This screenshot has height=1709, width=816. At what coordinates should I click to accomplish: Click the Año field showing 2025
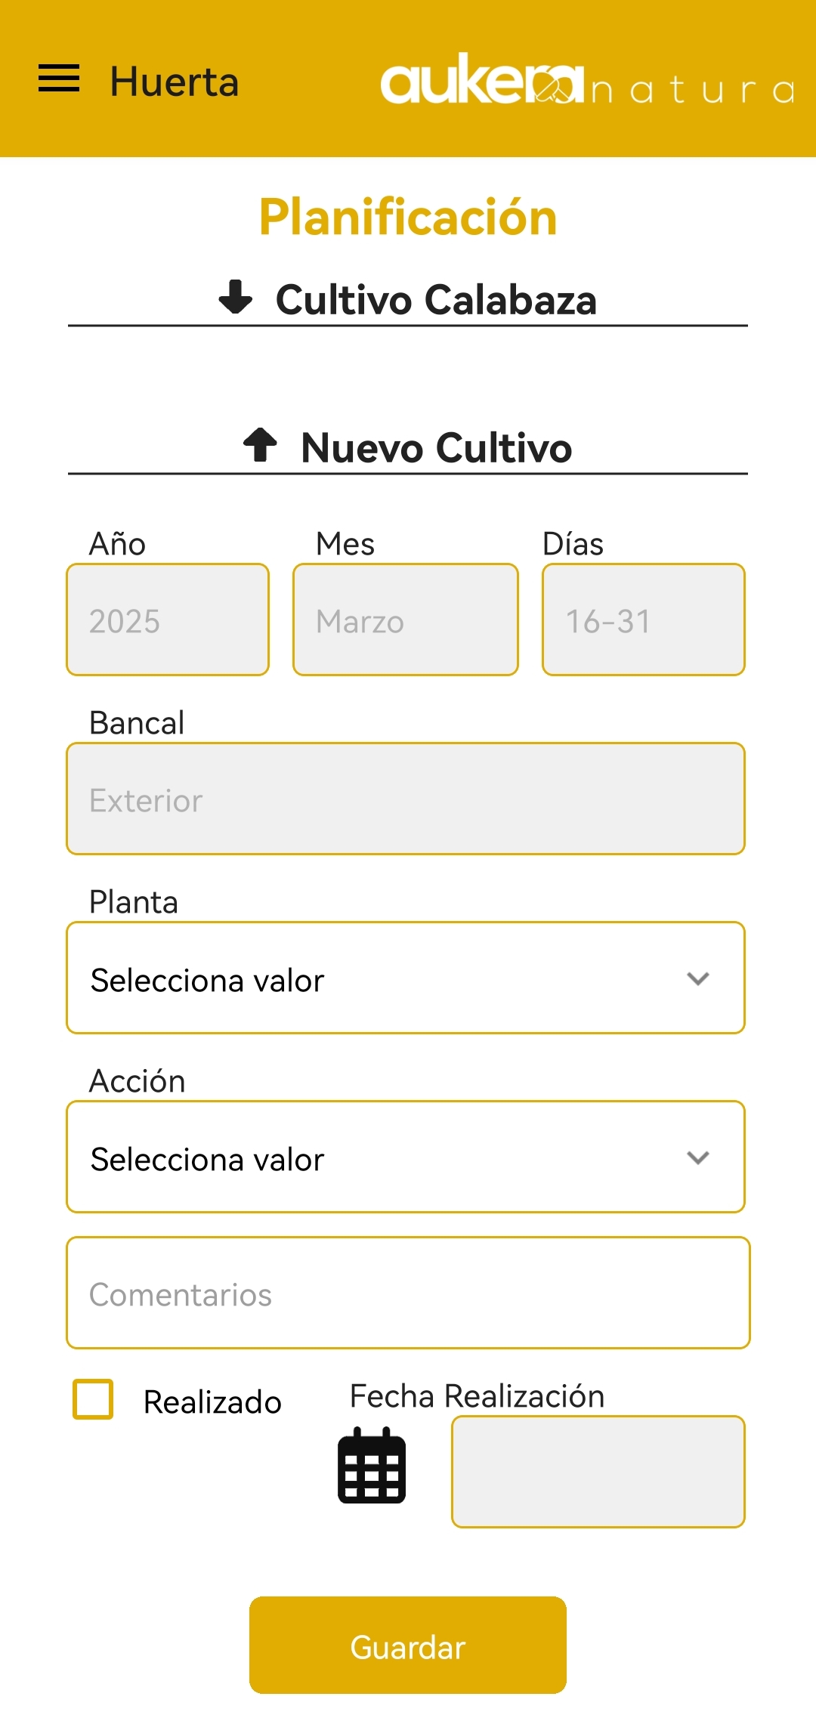(x=168, y=620)
